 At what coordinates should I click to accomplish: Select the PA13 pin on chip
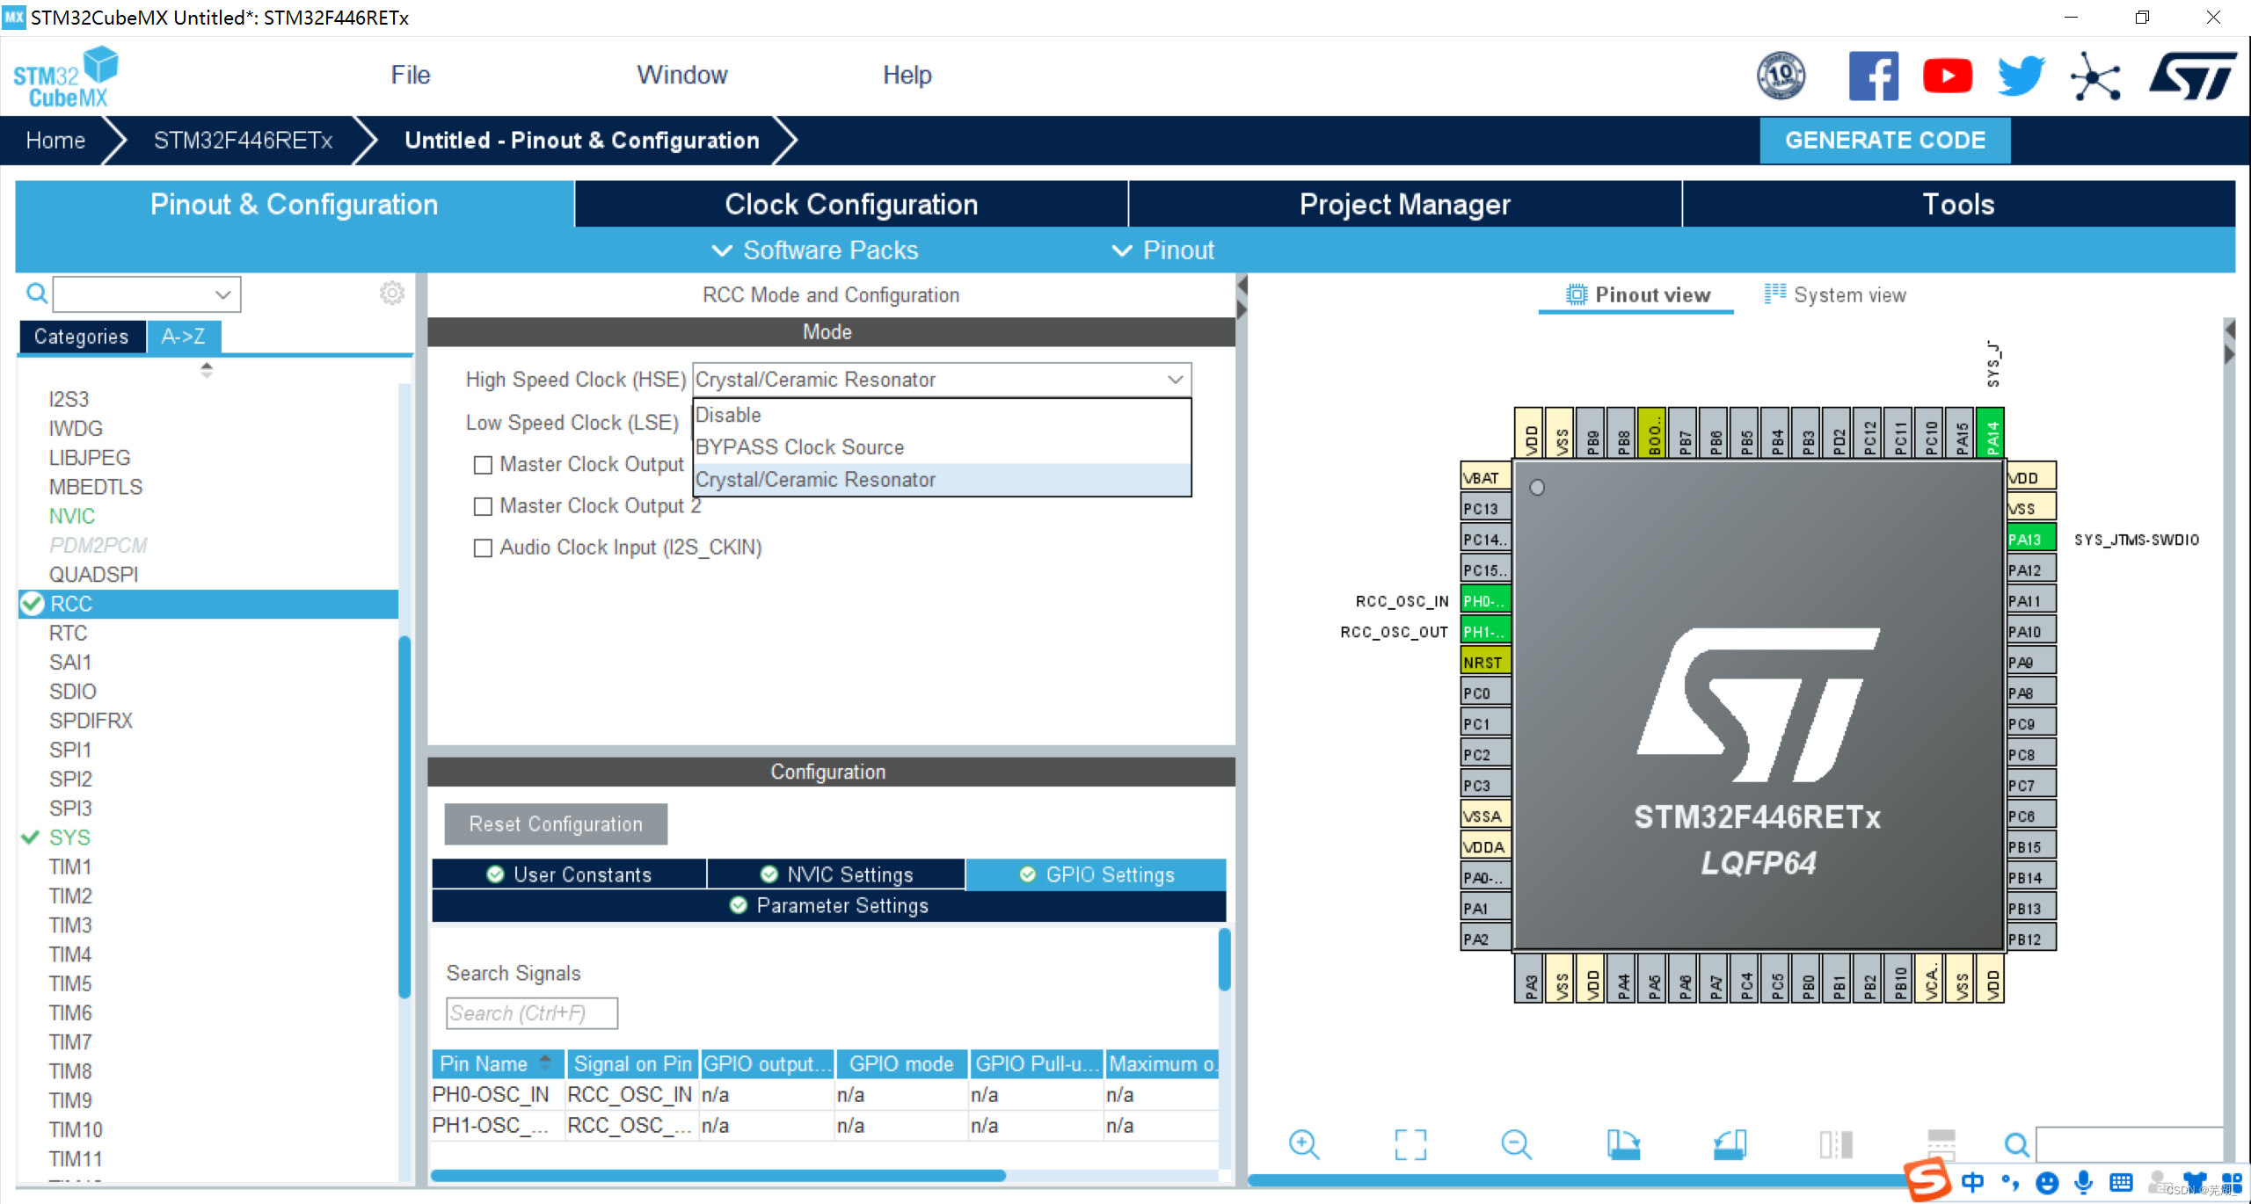pos(2030,539)
